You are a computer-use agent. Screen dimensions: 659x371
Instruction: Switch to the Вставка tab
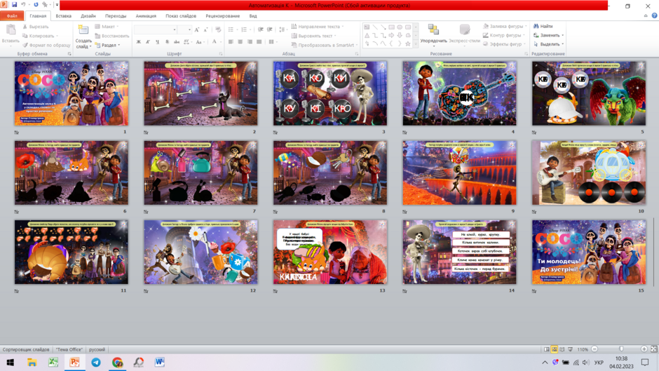(x=64, y=16)
